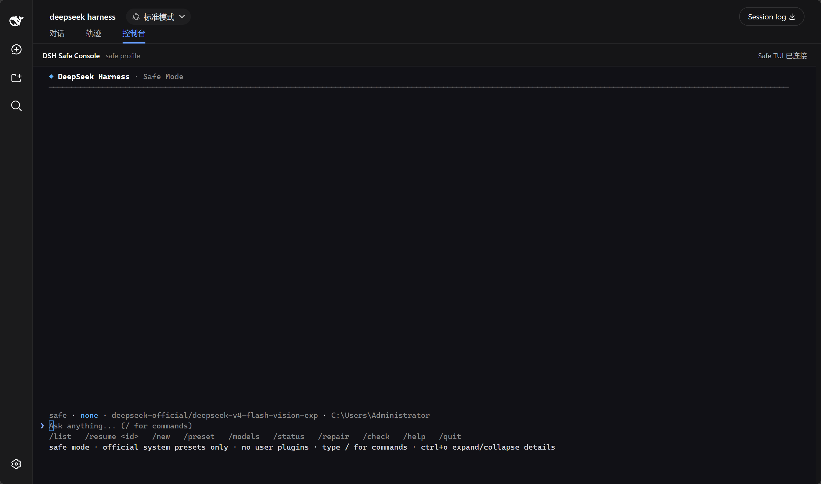
Task: Switch to the 轨迹 tab
Action: 94,33
